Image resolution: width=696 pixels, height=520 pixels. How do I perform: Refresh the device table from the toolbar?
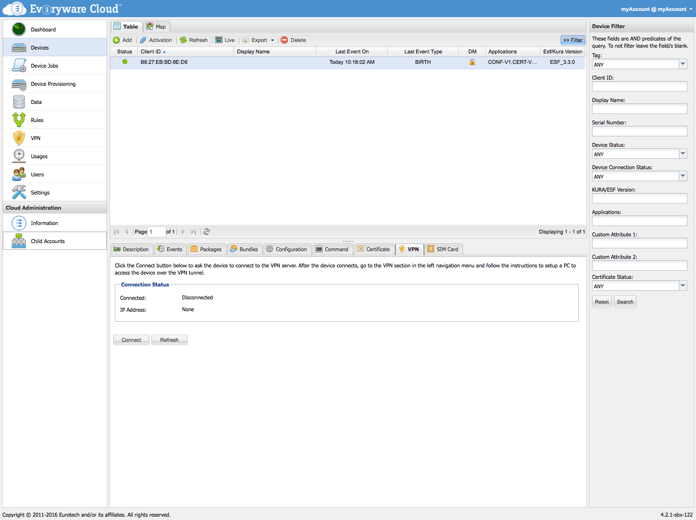click(194, 40)
